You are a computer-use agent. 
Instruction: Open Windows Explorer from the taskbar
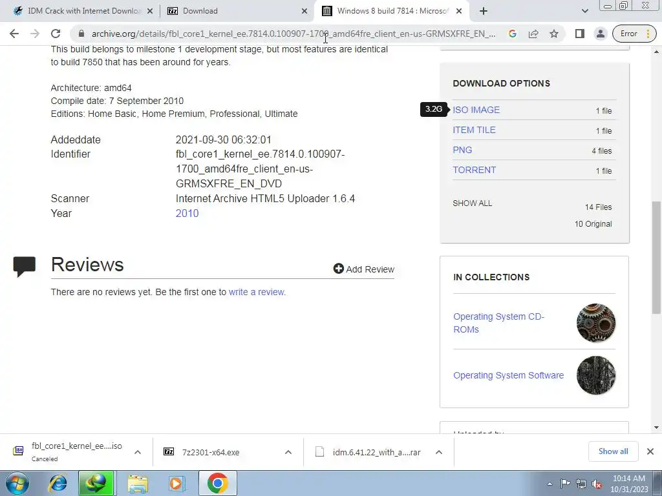click(x=137, y=483)
